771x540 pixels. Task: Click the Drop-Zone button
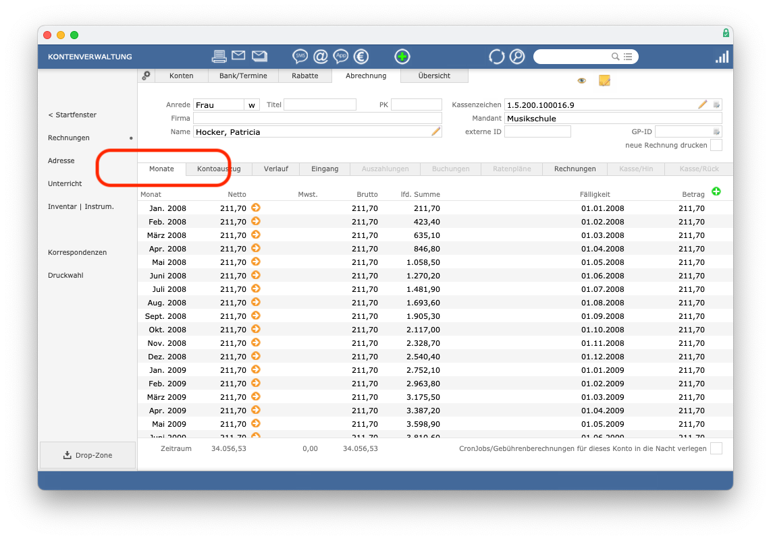(88, 455)
